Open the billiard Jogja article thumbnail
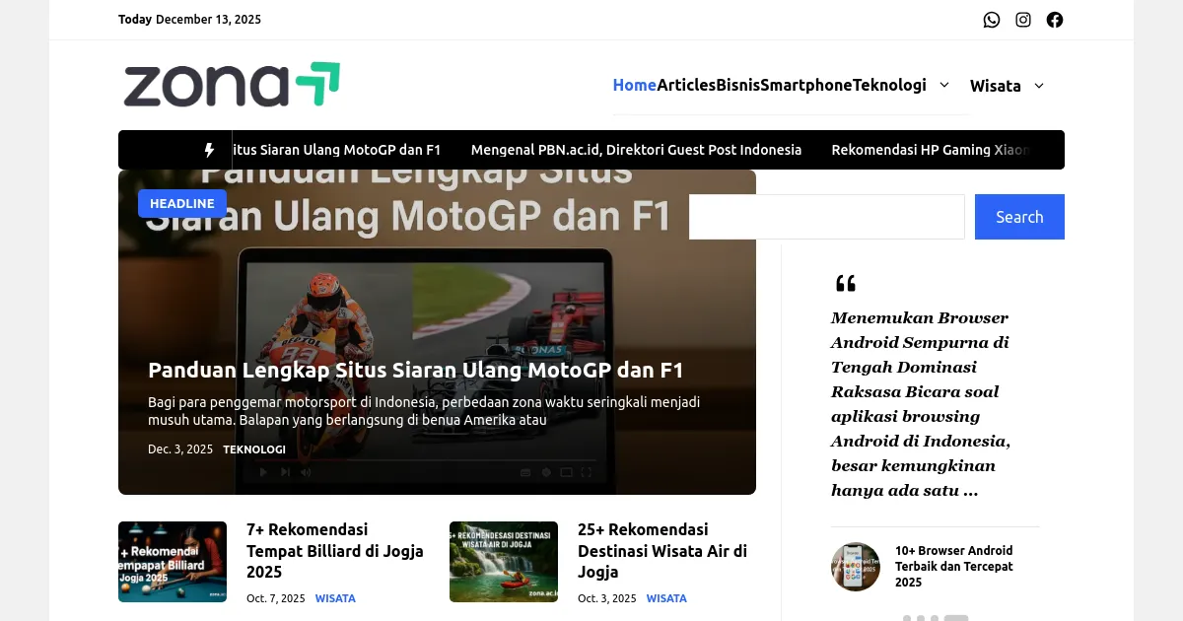Image resolution: width=1183 pixels, height=621 pixels. 173,562
